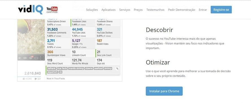The width and height of the screenshot is (251, 103).
Task: Click the 321 YouTube Dislikes value
Action: coord(99,29)
